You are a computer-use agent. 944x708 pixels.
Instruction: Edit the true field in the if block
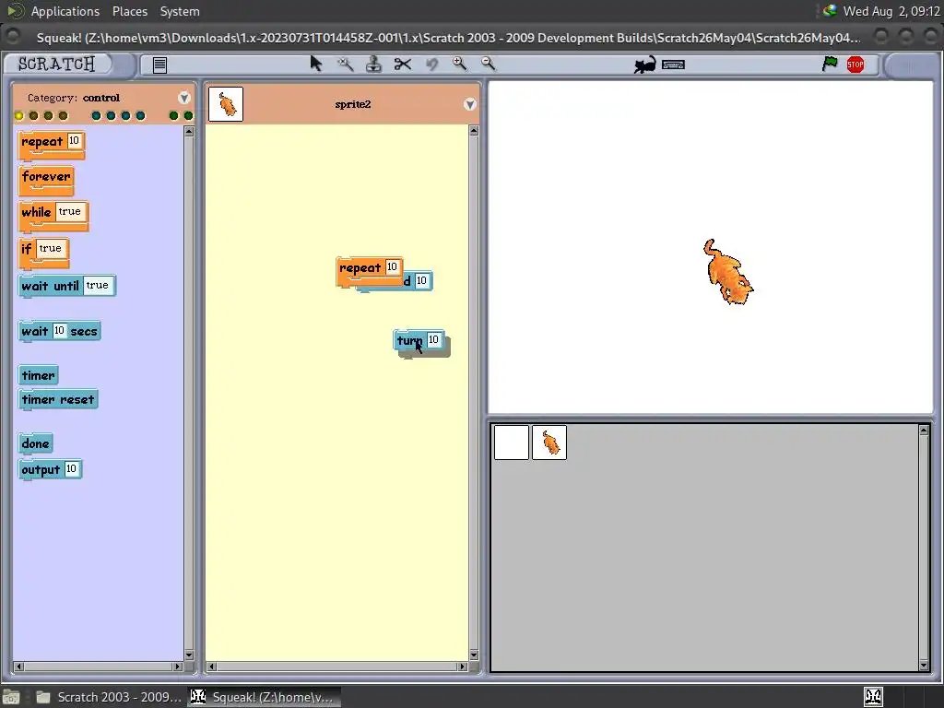click(51, 248)
